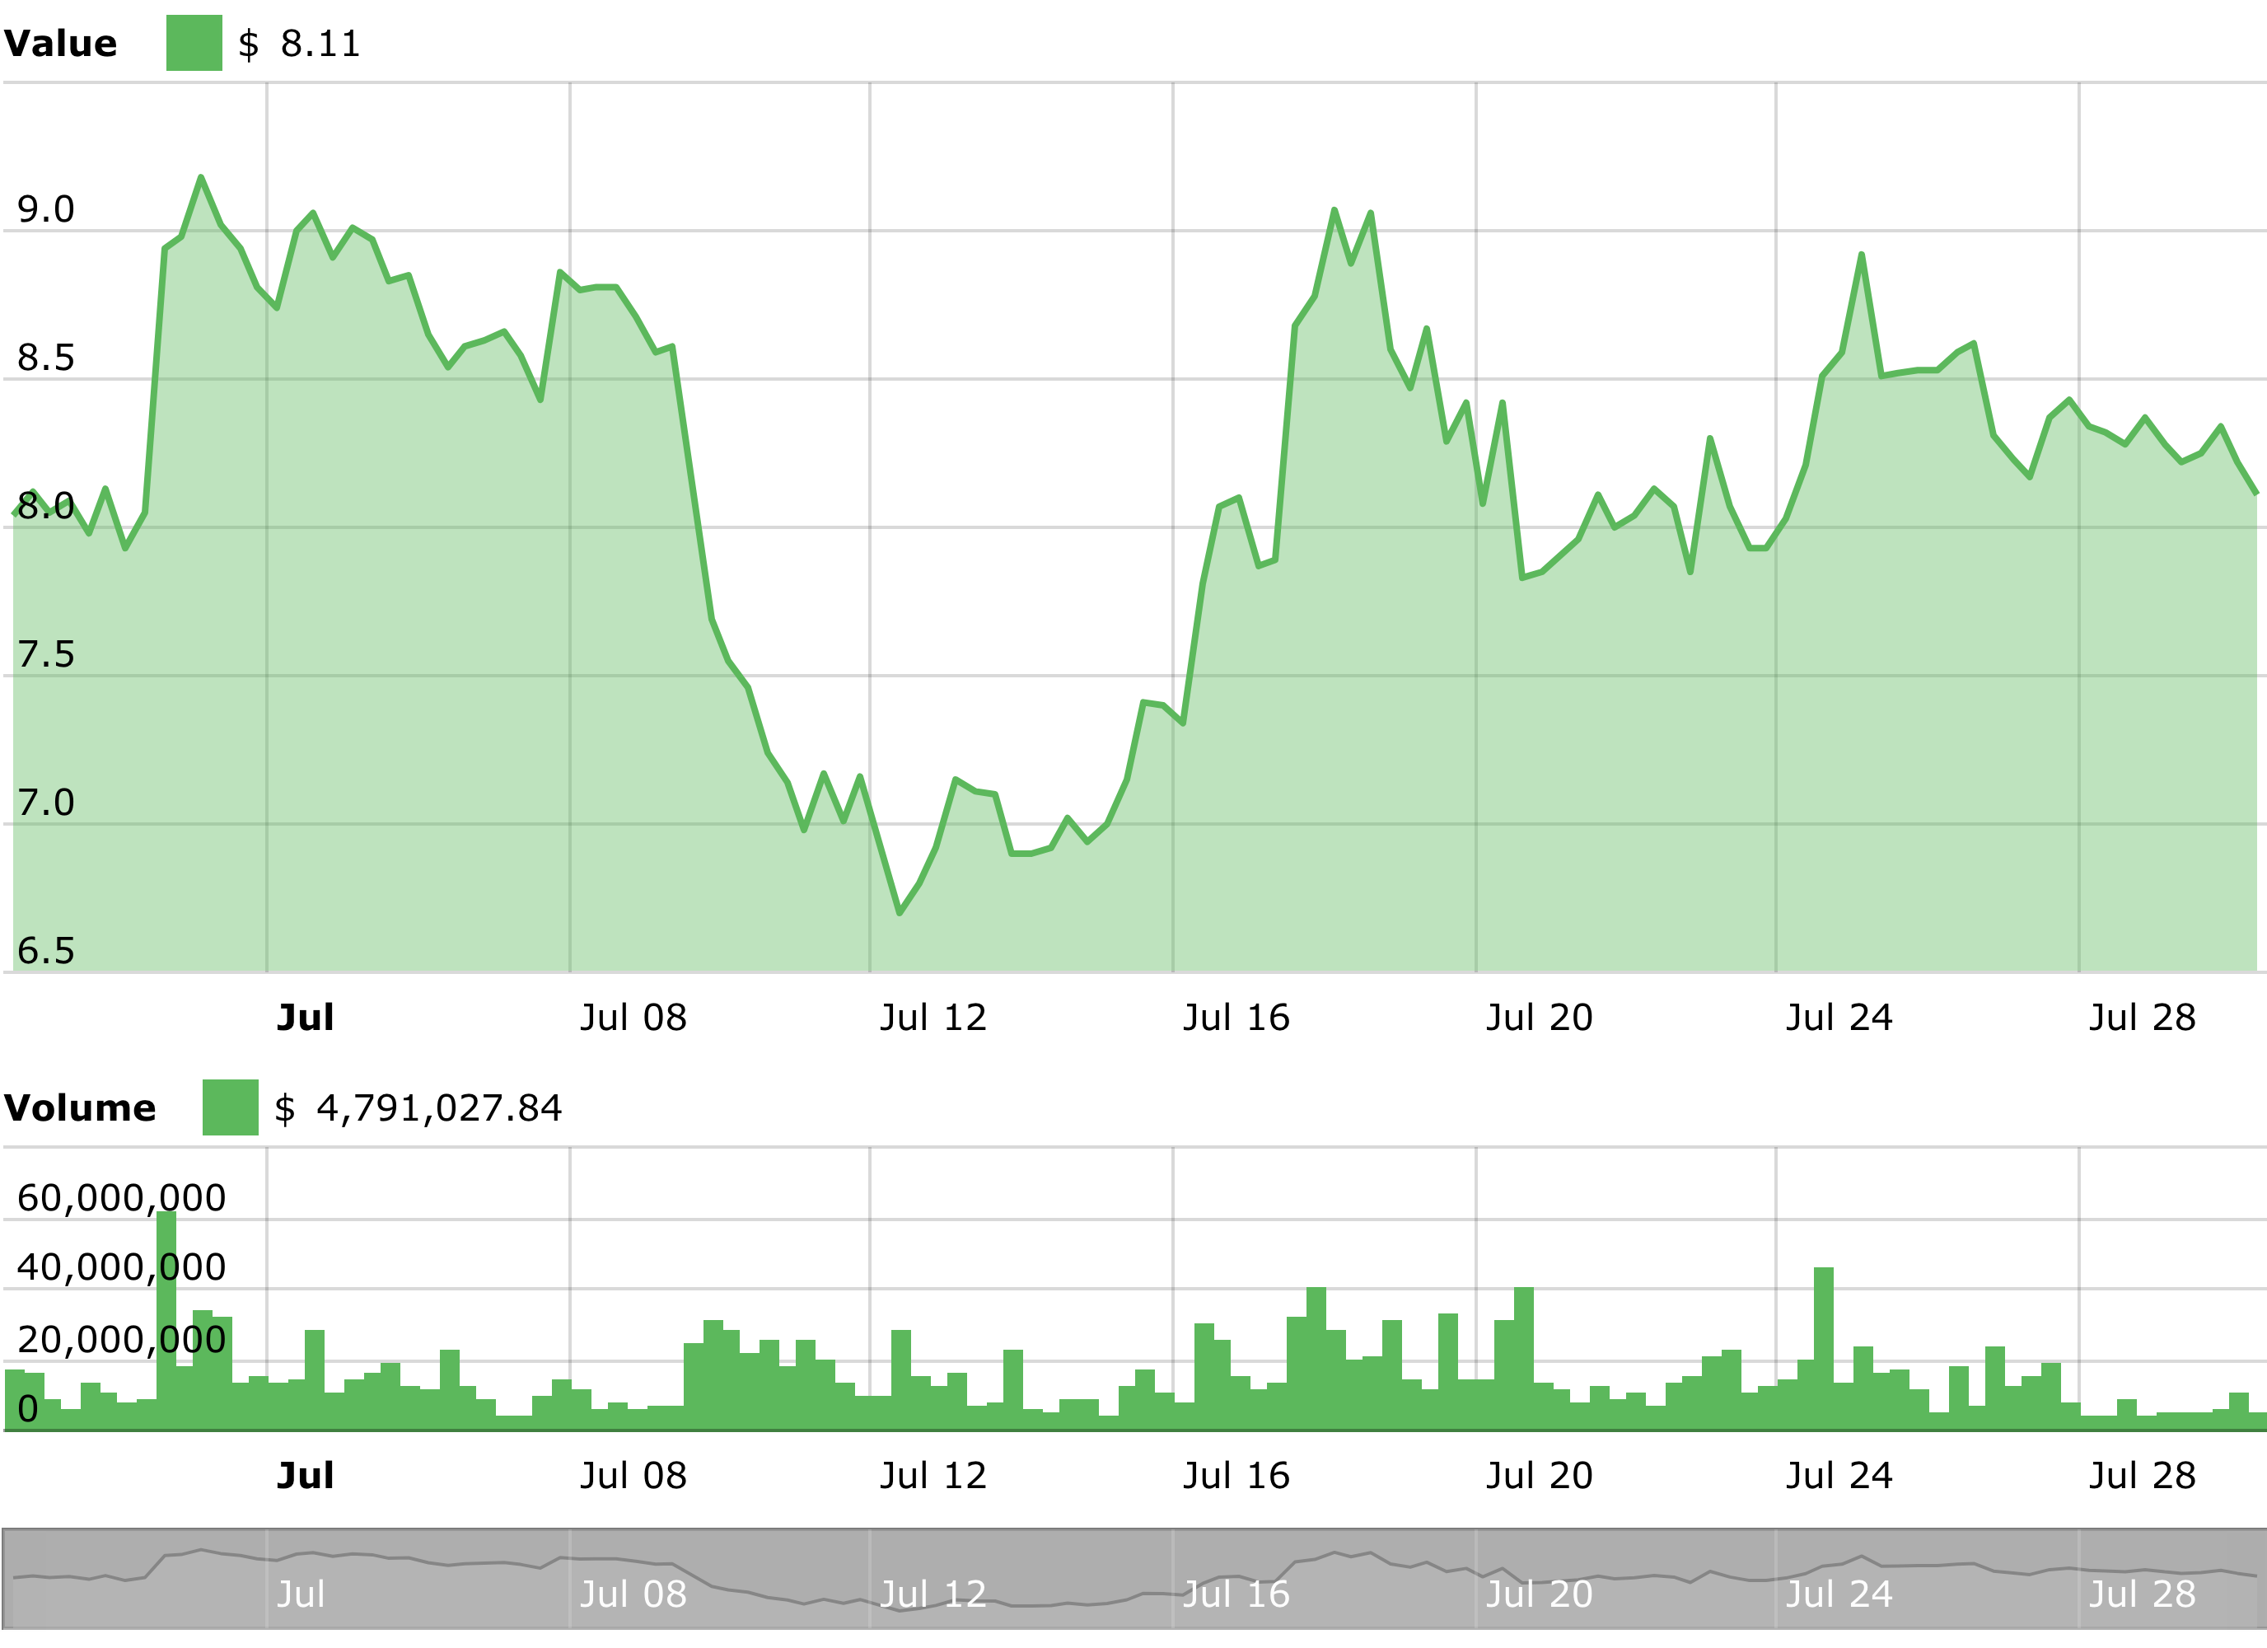Click the 40,000,000 volume axis label
The image size is (2267, 1648).
pos(122,1267)
